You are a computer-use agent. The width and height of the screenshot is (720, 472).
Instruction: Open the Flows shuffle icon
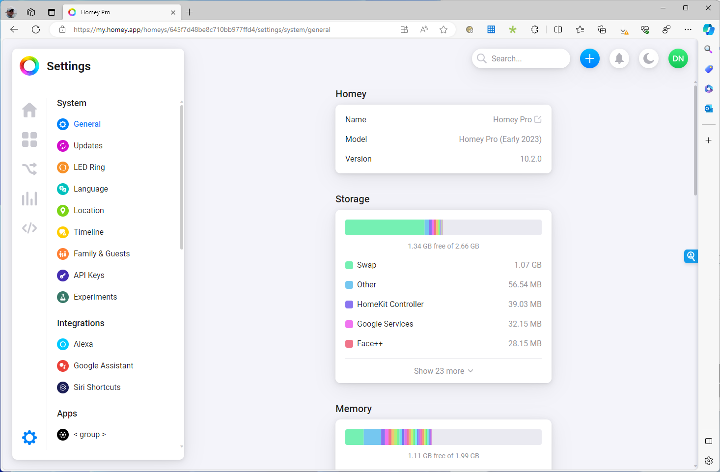[29, 169]
